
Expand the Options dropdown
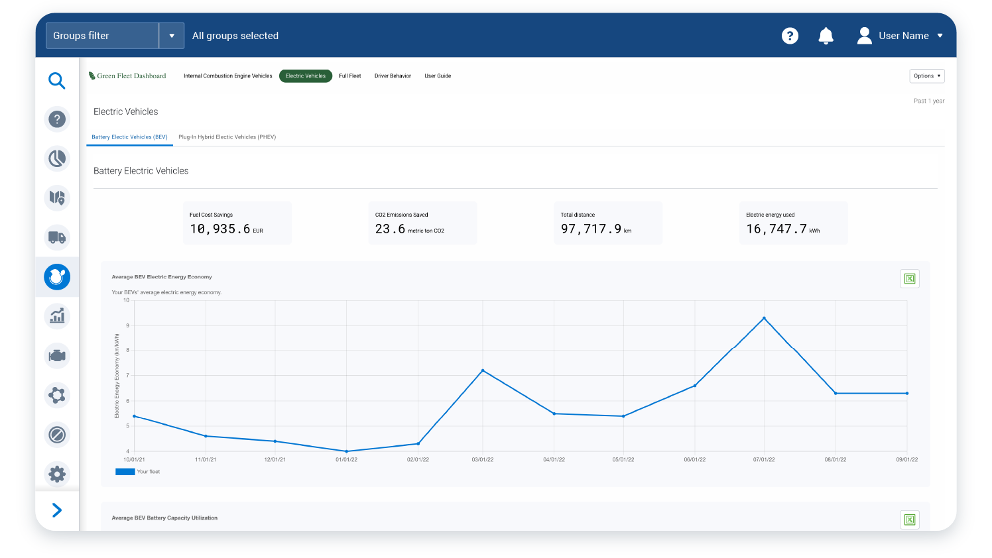point(926,76)
